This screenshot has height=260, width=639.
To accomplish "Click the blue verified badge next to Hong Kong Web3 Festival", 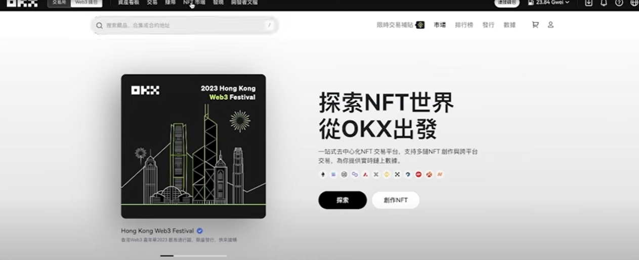I will coord(200,231).
